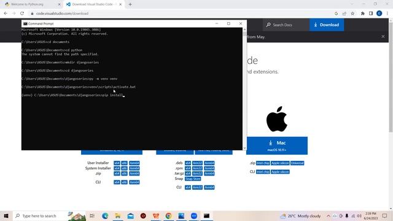Open Mail app from taskbar
393x221 pixels.
131,215
